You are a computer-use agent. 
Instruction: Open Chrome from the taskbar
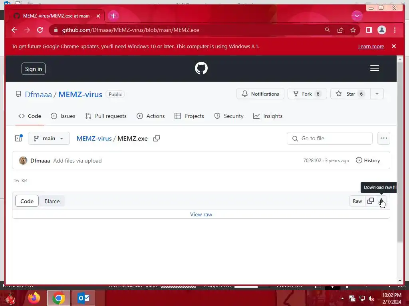[59, 298]
